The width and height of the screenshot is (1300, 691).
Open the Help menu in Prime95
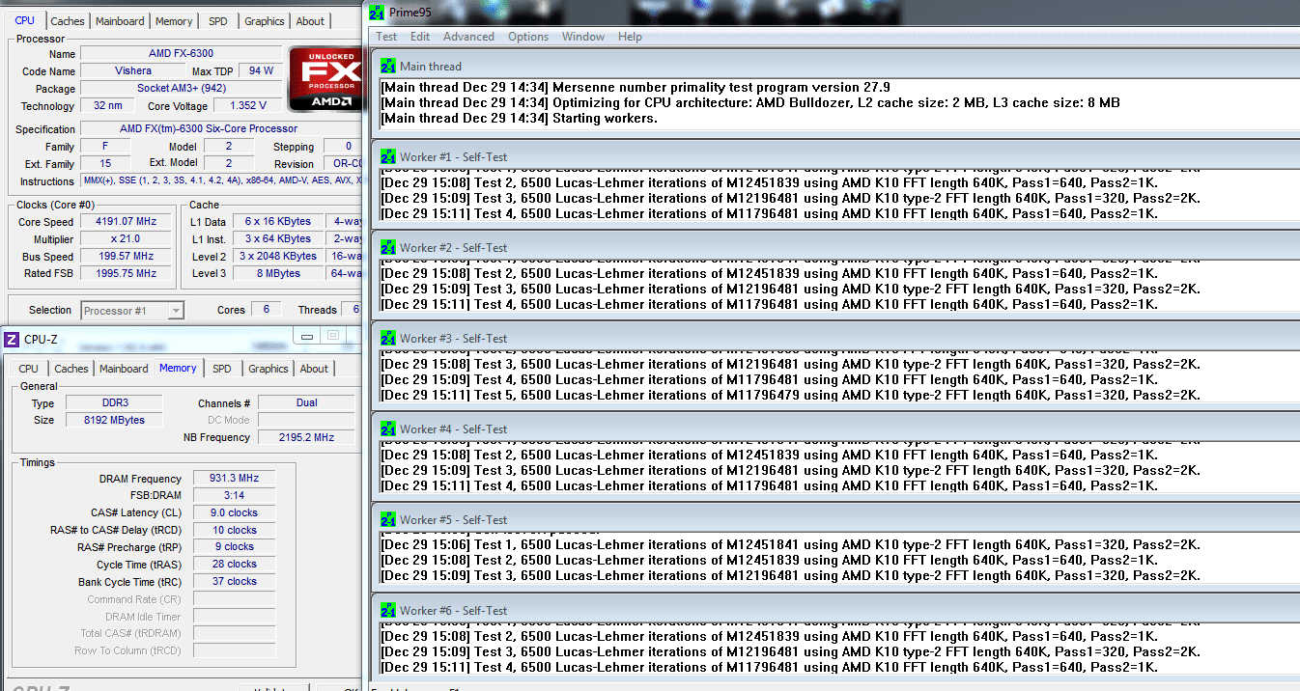coord(630,37)
